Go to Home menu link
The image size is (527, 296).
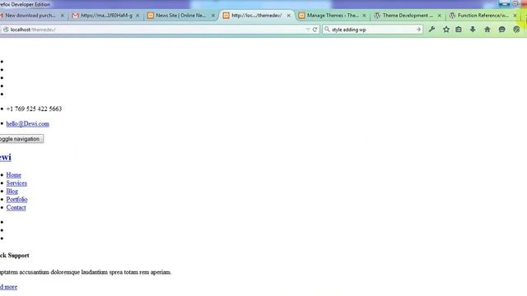14,175
